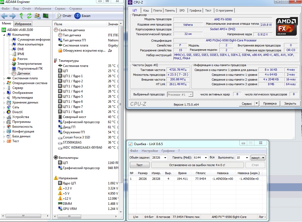This screenshot has height=222, width=302.
Task: Click the Вся memory button in LinX
Action: (x=212, y=157)
